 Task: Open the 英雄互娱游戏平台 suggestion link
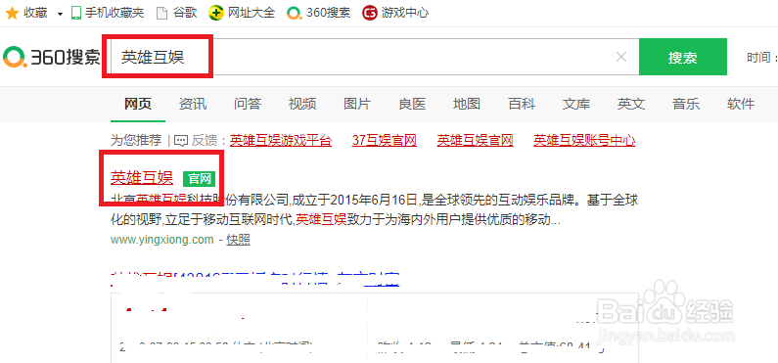pyautogui.click(x=281, y=140)
